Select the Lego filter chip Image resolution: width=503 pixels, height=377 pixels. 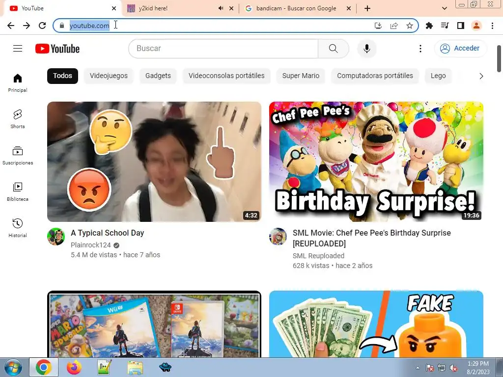(x=438, y=76)
